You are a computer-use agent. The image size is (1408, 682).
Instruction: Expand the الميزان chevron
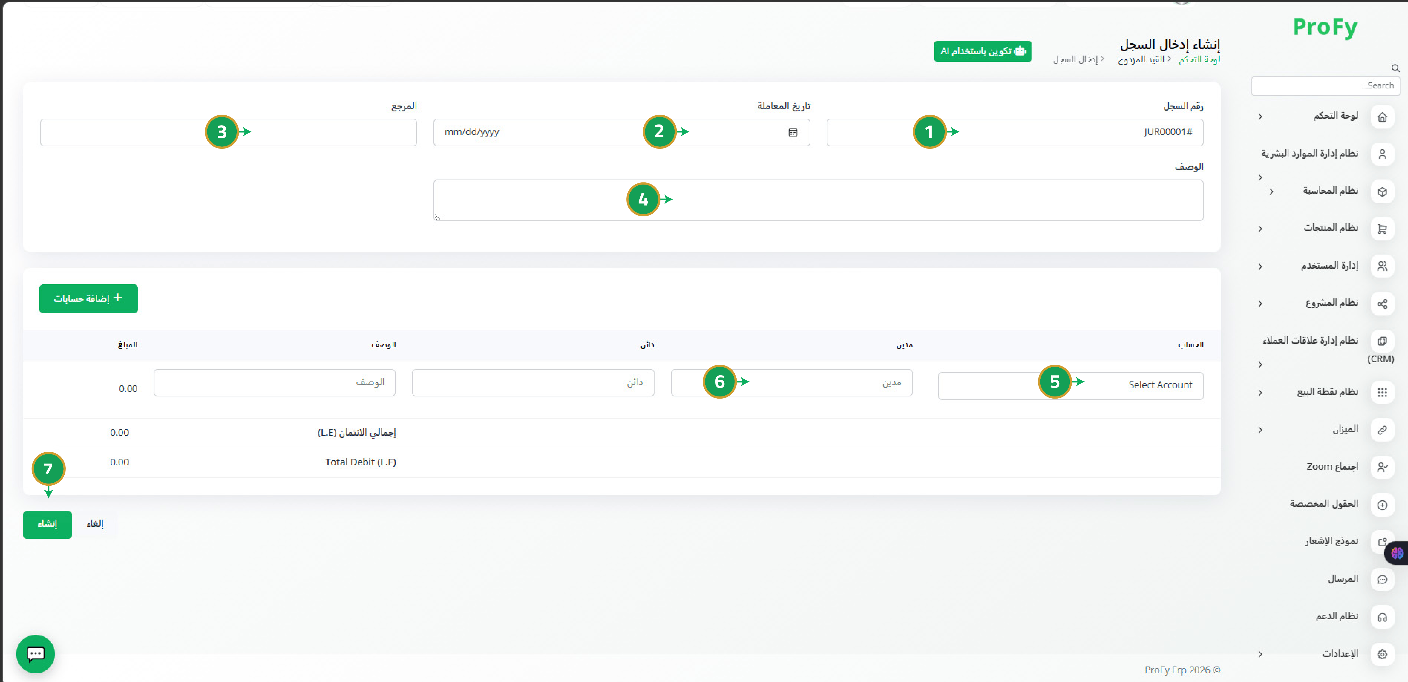(x=1260, y=430)
